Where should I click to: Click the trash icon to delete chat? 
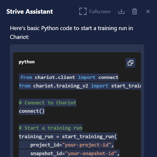point(134,12)
